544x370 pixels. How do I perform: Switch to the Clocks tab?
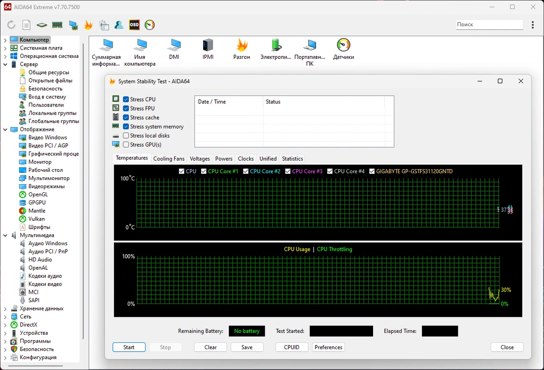[246, 159]
